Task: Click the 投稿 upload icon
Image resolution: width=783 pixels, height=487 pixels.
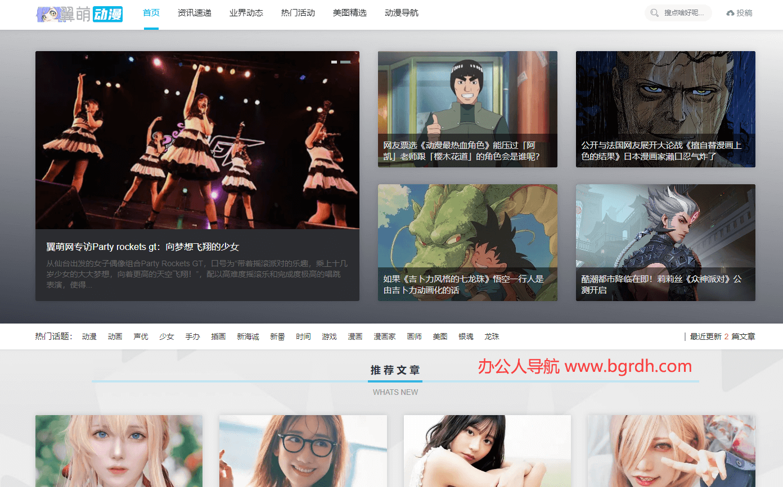Action: 732,12
